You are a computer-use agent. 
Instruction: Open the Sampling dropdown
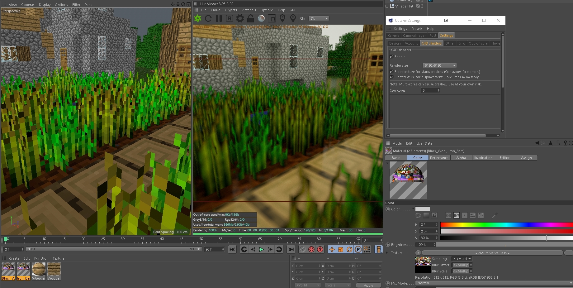(462, 259)
